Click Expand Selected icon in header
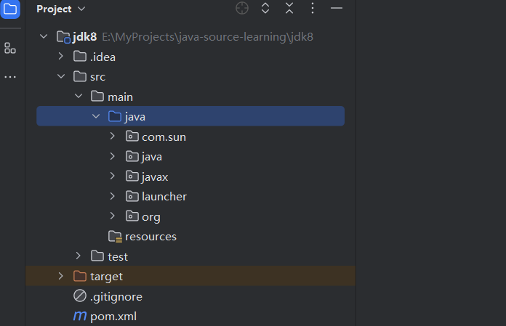This screenshot has width=506, height=326. click(265, 9)
